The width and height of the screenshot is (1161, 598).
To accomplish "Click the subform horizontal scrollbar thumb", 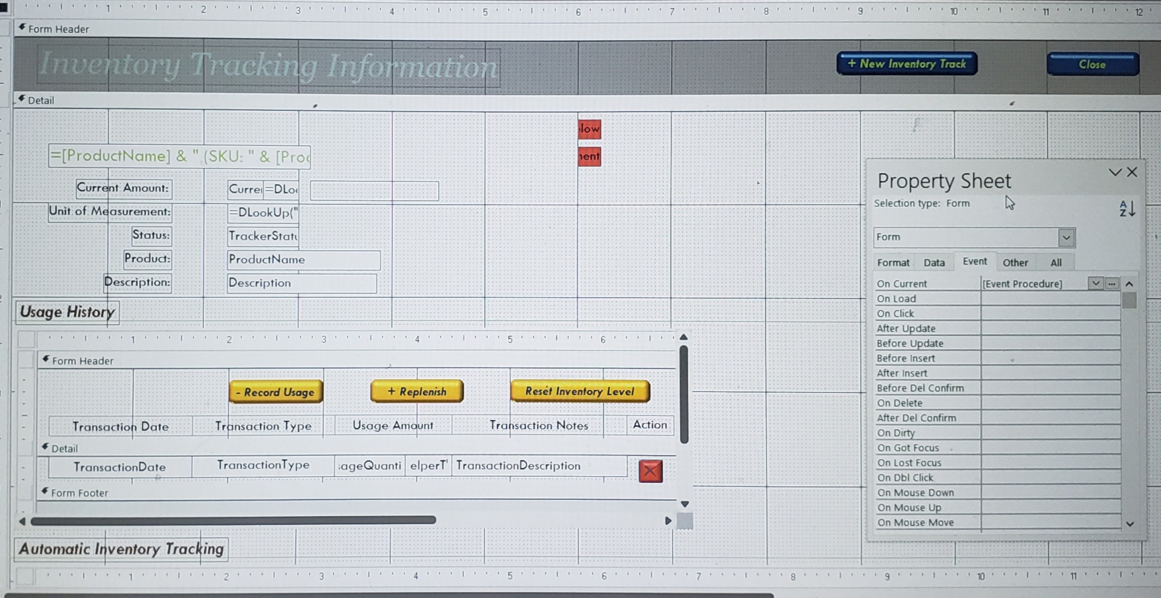I will 233,520.
